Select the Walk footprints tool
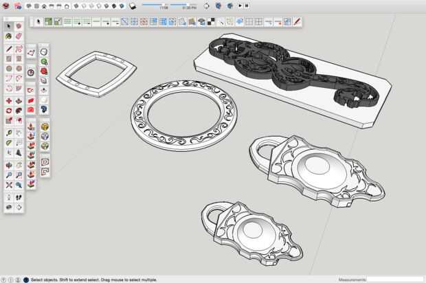 point(19,197)
